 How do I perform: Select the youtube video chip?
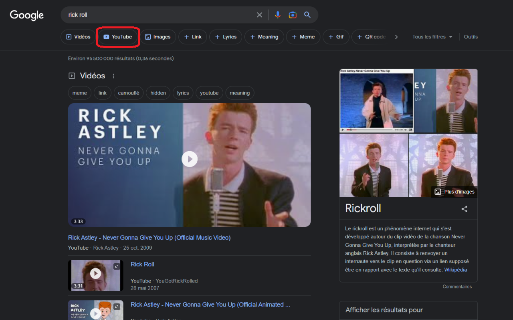[x=209, y=93]
